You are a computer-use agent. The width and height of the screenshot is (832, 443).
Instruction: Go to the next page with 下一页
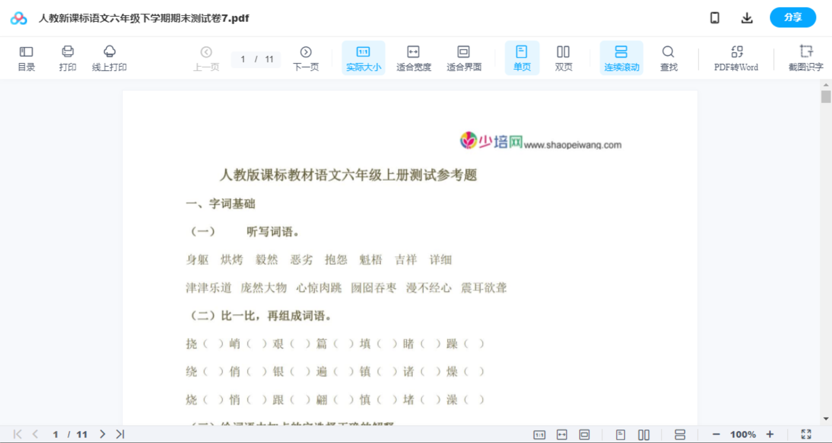point(306,57)
